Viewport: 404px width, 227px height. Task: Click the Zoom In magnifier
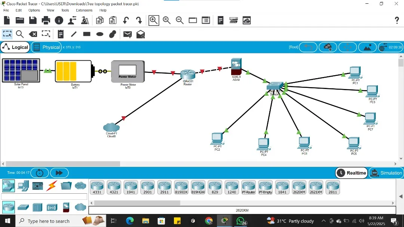click(154, 20)
